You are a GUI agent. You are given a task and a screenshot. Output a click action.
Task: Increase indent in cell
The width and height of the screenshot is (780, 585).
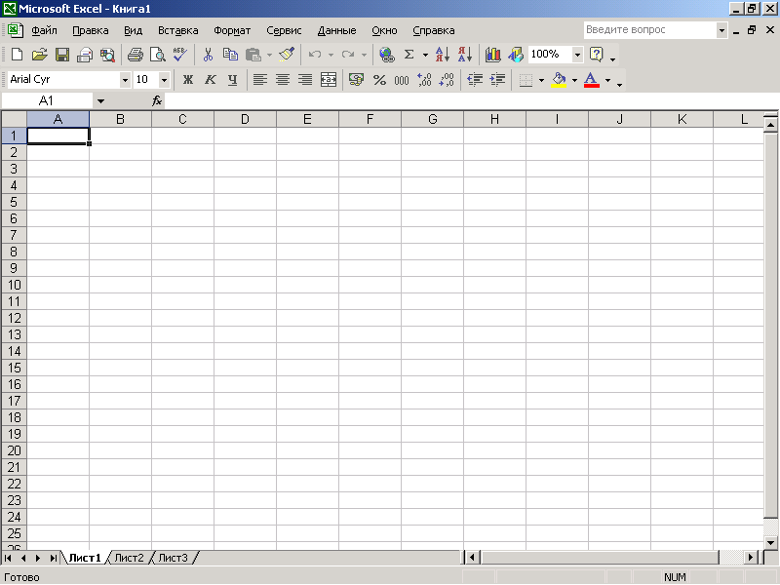point(497,80)
